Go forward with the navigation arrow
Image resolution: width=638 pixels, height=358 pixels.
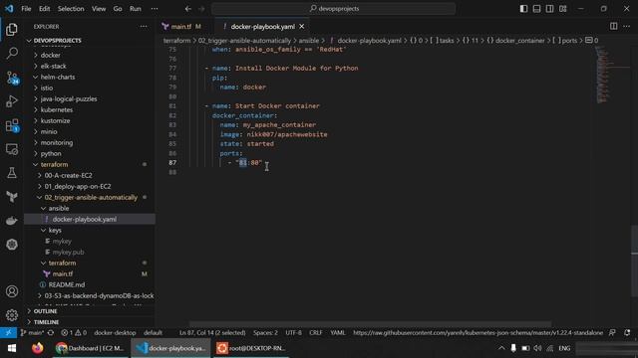201,9
